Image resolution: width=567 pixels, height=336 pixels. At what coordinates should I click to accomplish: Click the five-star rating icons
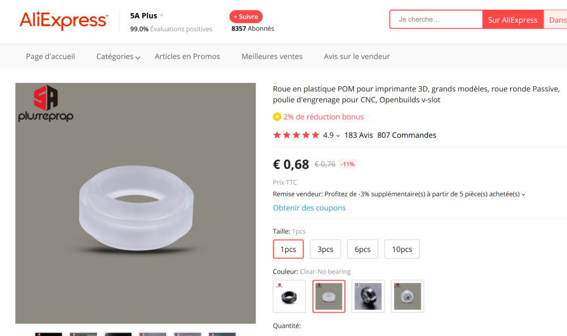point(296,135)
